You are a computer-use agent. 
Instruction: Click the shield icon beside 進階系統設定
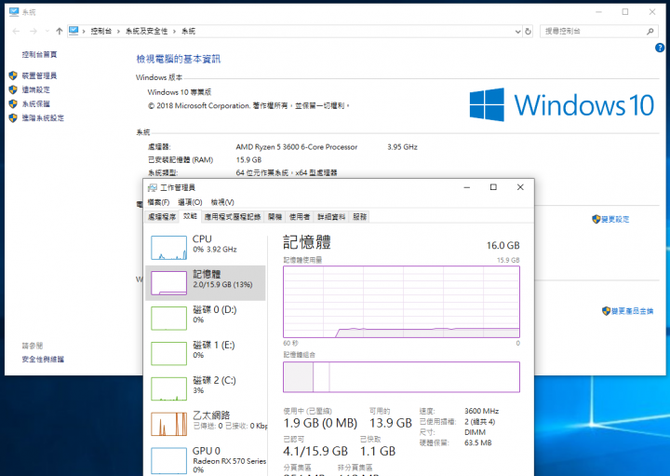pos(13,118)
